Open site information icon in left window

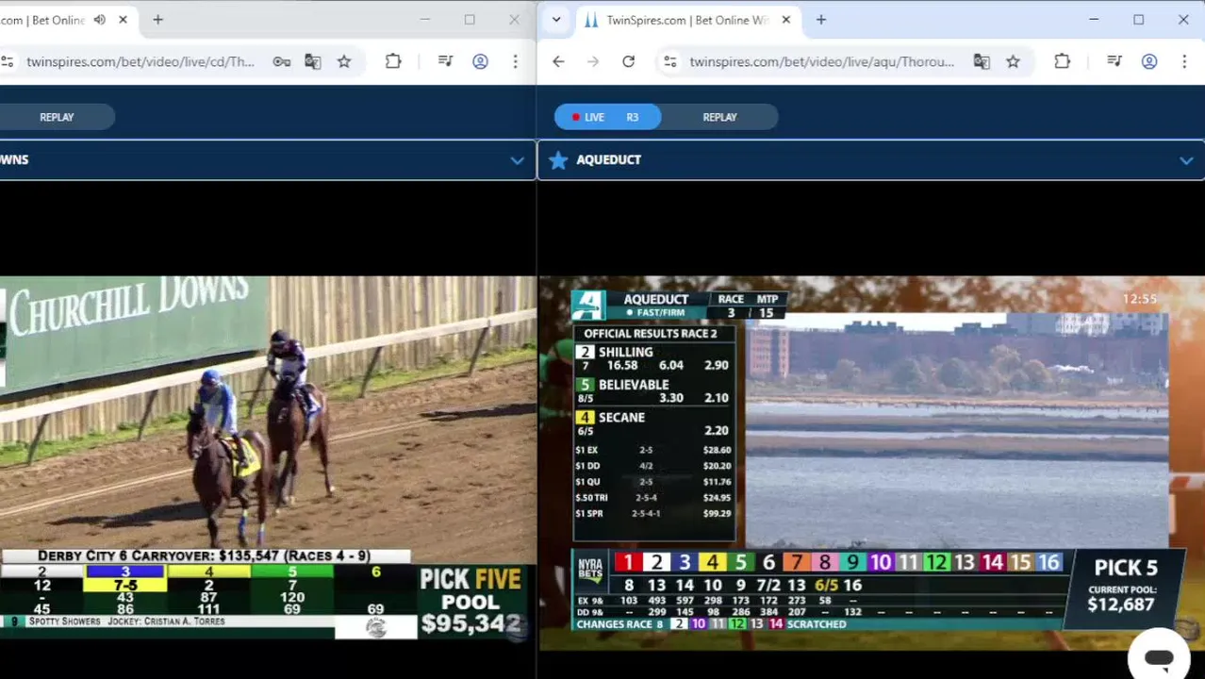pos(8,61)
